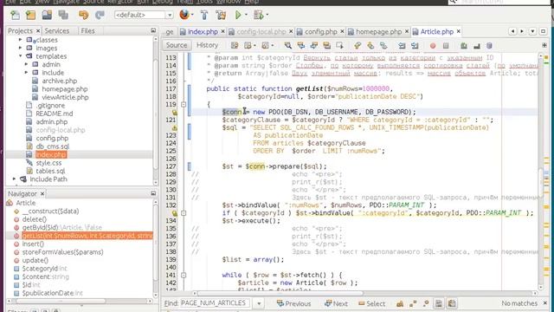Screen dimensions: 554x312
Task: Click the Shift Line Left icon
Action: pyautogui.click(x=402, y=45)
